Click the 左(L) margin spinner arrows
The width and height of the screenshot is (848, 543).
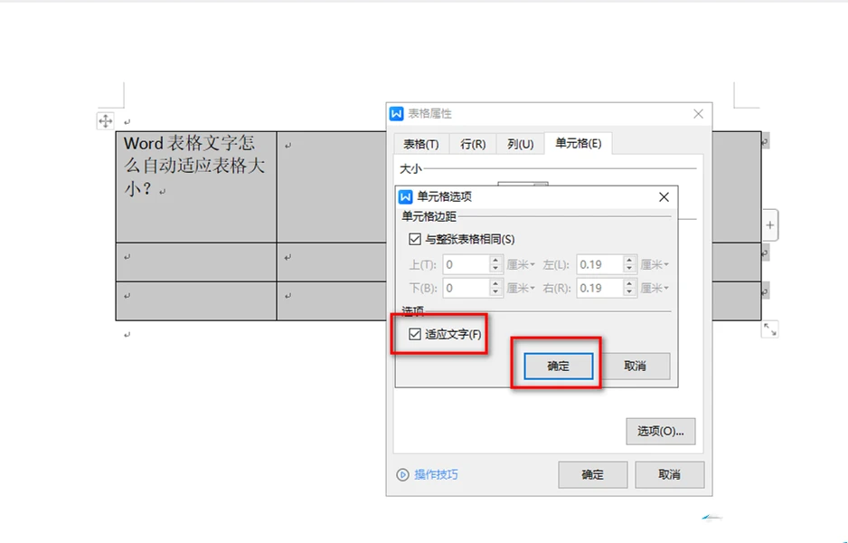point(629,265)
